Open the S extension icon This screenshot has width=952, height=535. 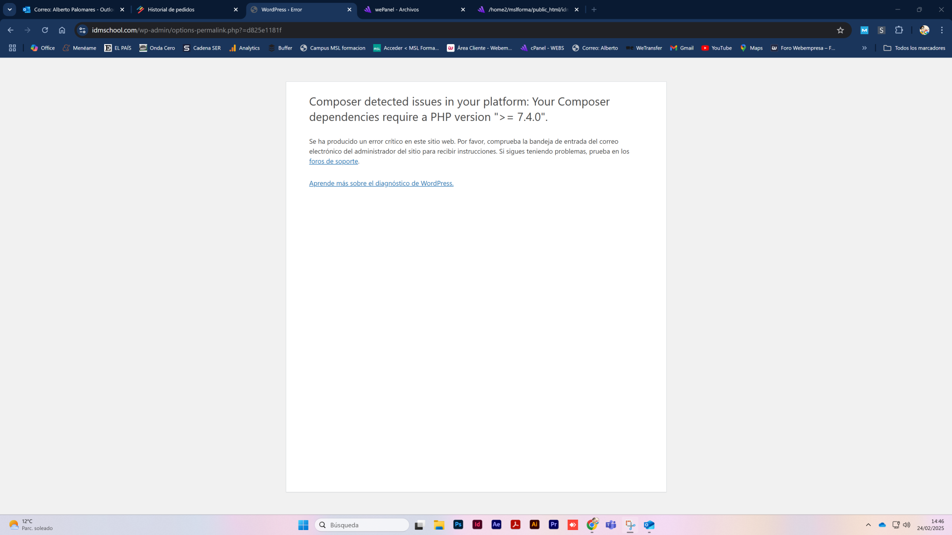pos(881,30)
